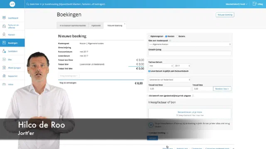Click the Rapporten chart icon
Viewport: 266px width, 149px height.
pyautogui.click(x=4, y=76)
